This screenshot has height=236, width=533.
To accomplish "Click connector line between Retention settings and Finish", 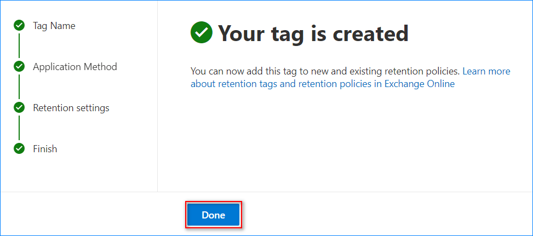I will [19, 128].
